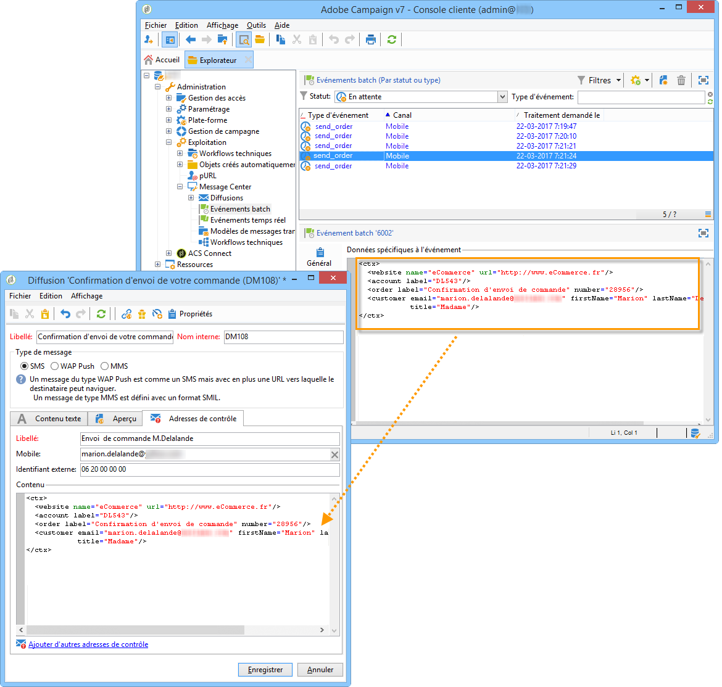722x687 pixels.
Task: Open the Statut 'En attente' dropdown
Action: click(502, 97)
